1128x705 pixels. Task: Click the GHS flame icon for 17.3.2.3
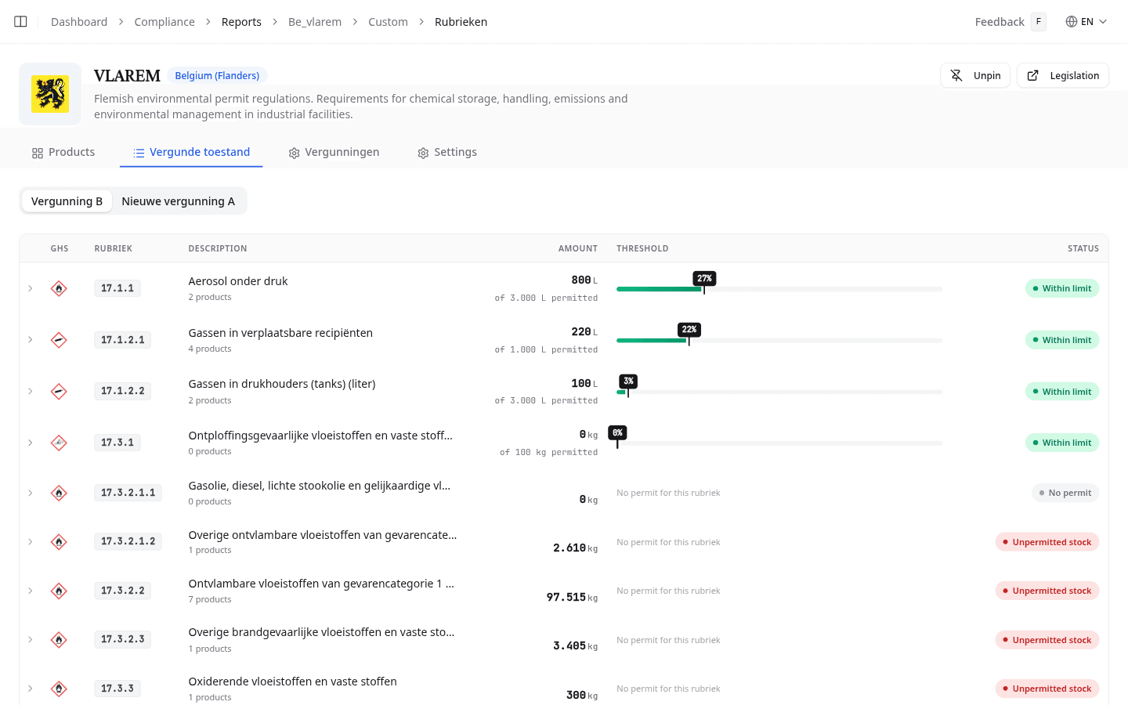(x=59, y=639)
